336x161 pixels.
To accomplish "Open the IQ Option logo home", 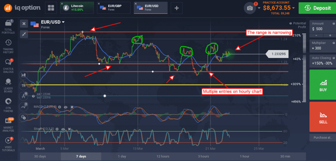I will coord(22,8).
